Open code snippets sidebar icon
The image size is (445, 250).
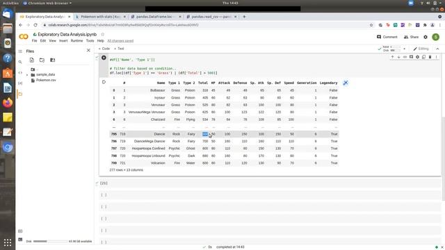20,72
